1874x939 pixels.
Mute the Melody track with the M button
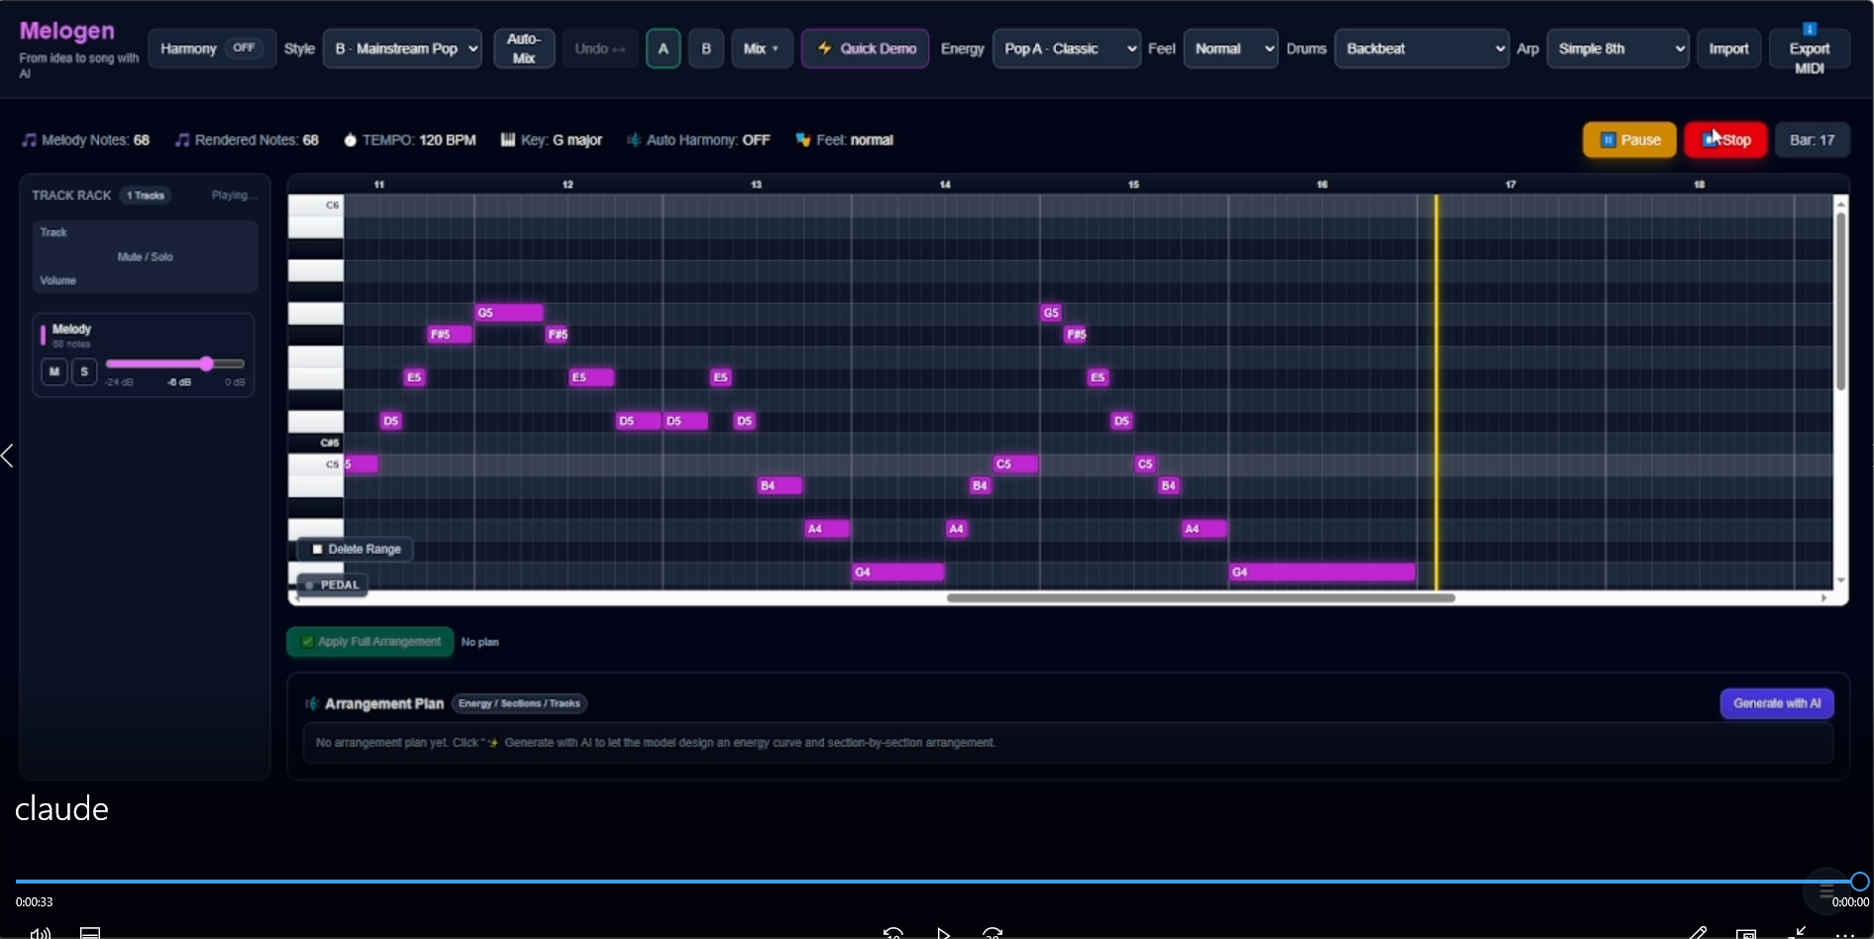tap(53, 371)
